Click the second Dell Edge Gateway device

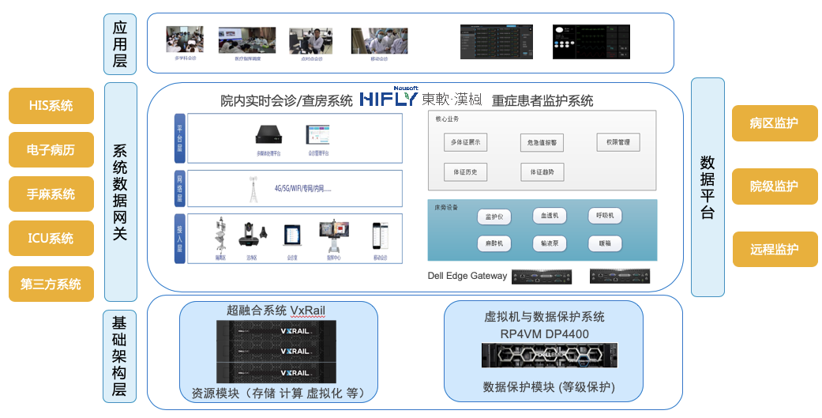point(620,276)
